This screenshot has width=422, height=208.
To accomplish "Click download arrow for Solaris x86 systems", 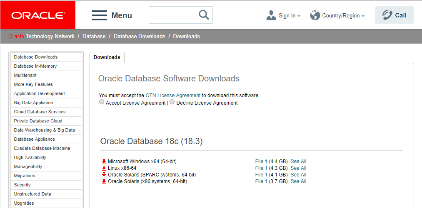I will pos(104,181).
